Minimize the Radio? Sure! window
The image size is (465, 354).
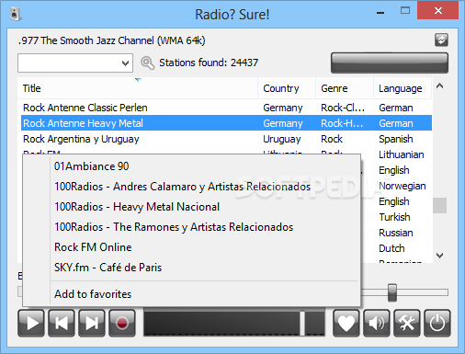pos(380,12)
